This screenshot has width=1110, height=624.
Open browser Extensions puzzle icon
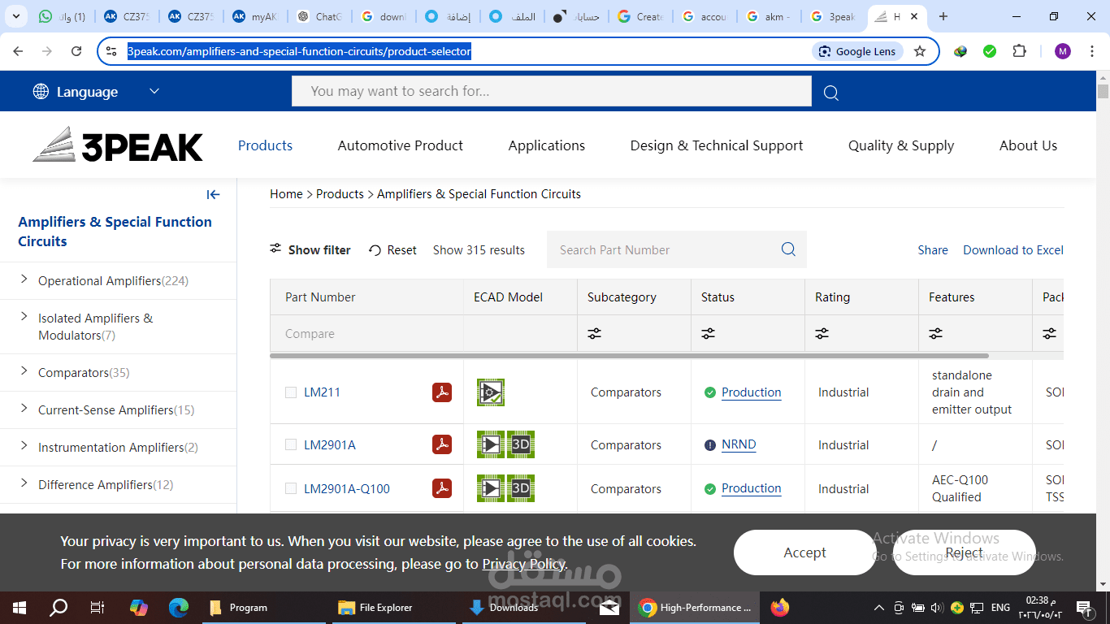1019,51
